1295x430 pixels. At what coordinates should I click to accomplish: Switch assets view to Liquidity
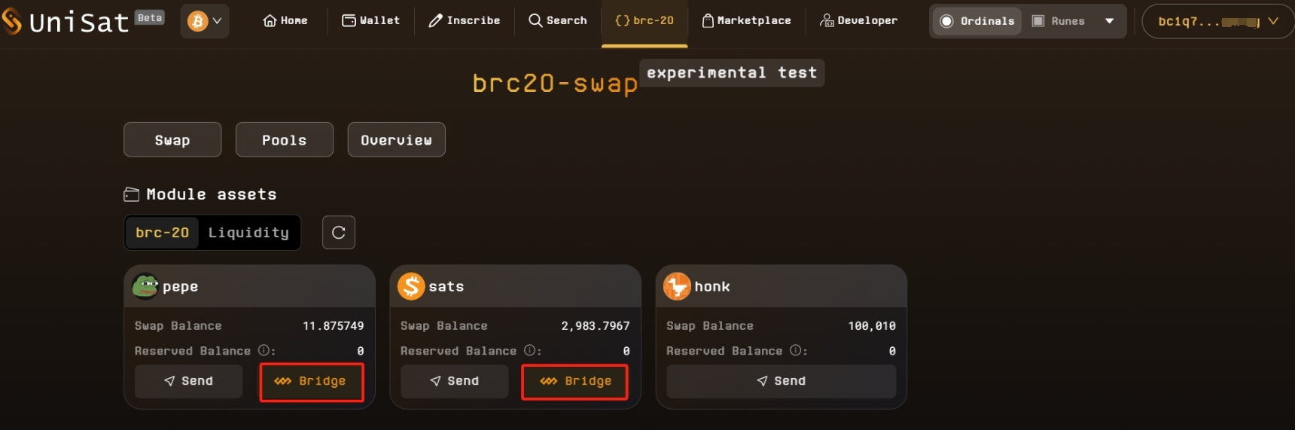coord(248,233)
